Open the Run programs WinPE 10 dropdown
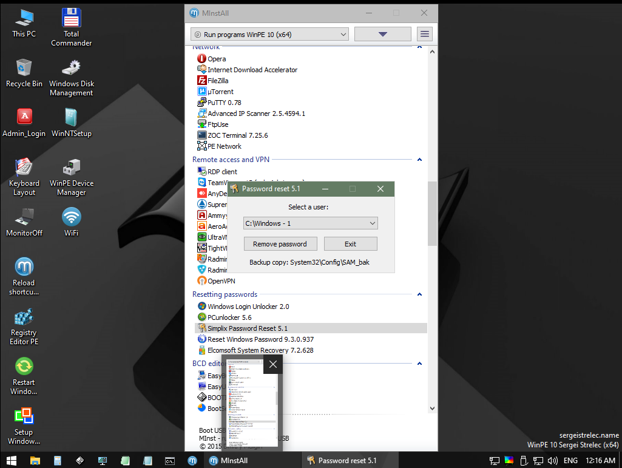Image resolution: width=622 pixels, height=468 pixels. pyautogui.click(x=269, y=34)
